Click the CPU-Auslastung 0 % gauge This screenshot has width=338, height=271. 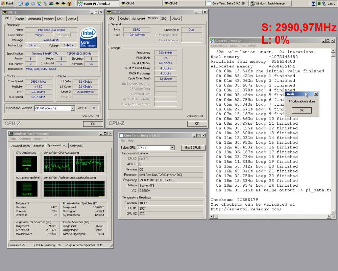point(26,164)
